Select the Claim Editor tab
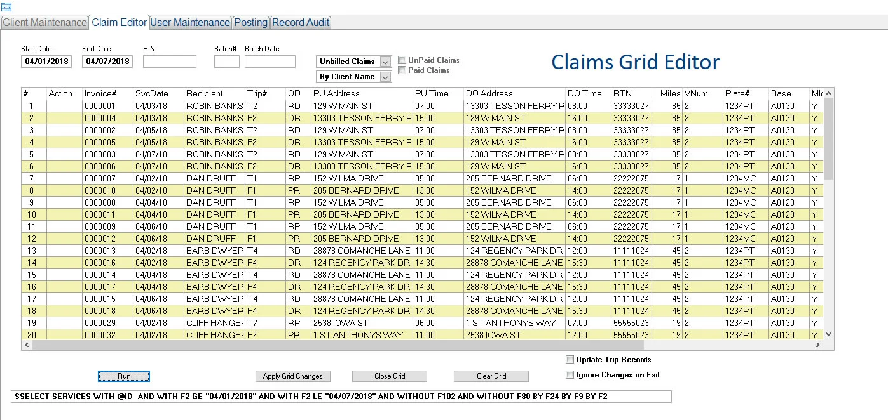The image size is (888, 420). coord(119,22)
